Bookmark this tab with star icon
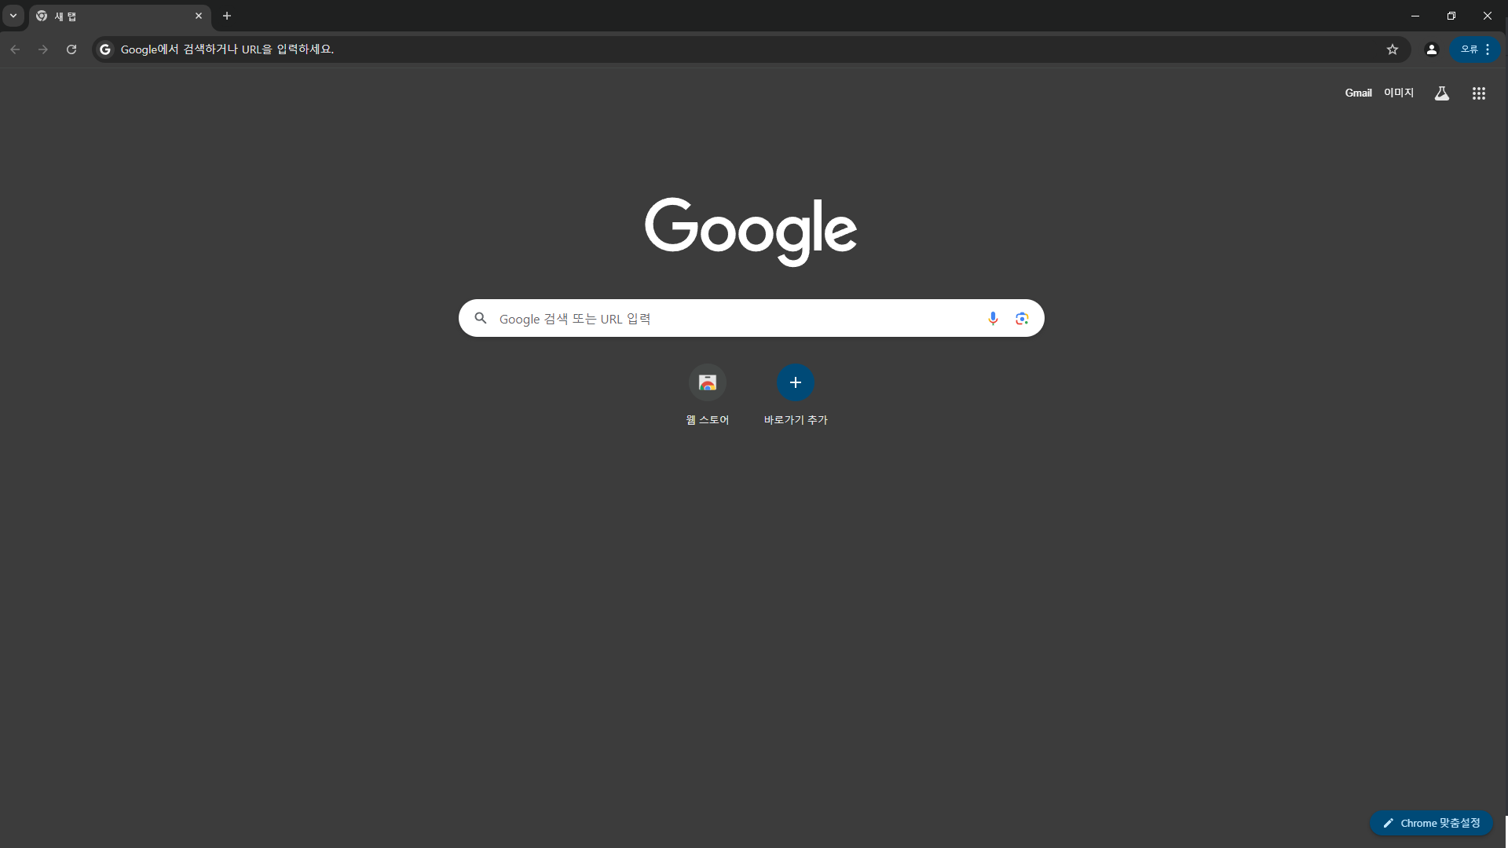Screen dimensions: 1508x848 click(x=1393, y=49)
